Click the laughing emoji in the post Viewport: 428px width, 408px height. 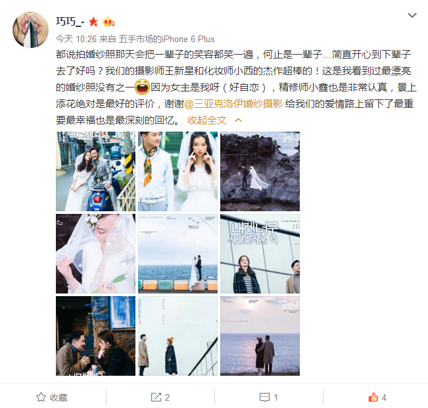[x=143, y=87]
